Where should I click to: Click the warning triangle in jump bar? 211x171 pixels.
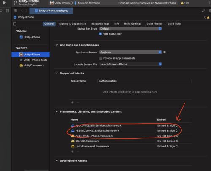tap(208, 17)
